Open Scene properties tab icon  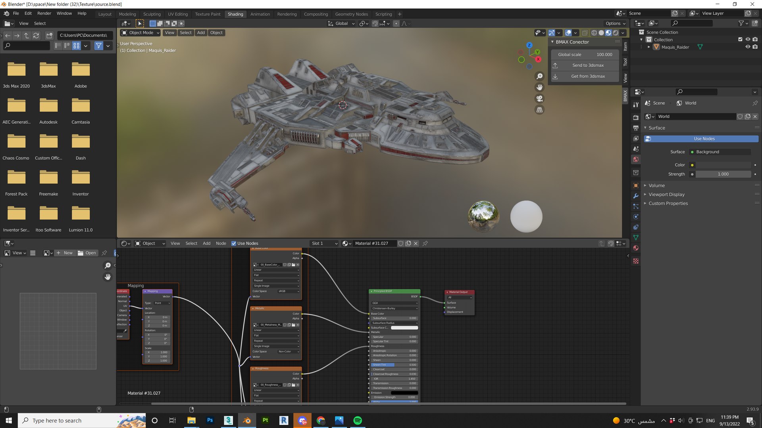click(x=636, y=149)
